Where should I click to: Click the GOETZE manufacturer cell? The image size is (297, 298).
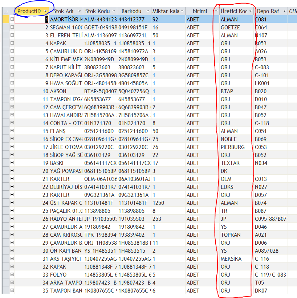[236, 27]
